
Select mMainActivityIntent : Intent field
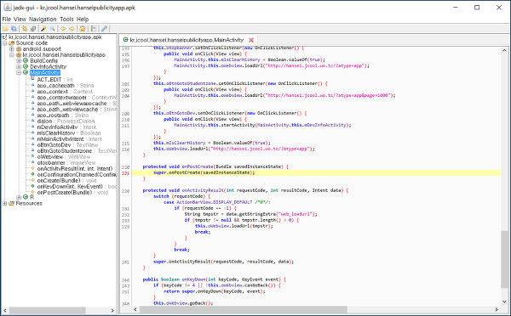pyautogui.click(x=70, y=138)
